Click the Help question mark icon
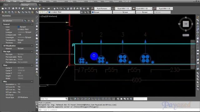 pos(88,8)
